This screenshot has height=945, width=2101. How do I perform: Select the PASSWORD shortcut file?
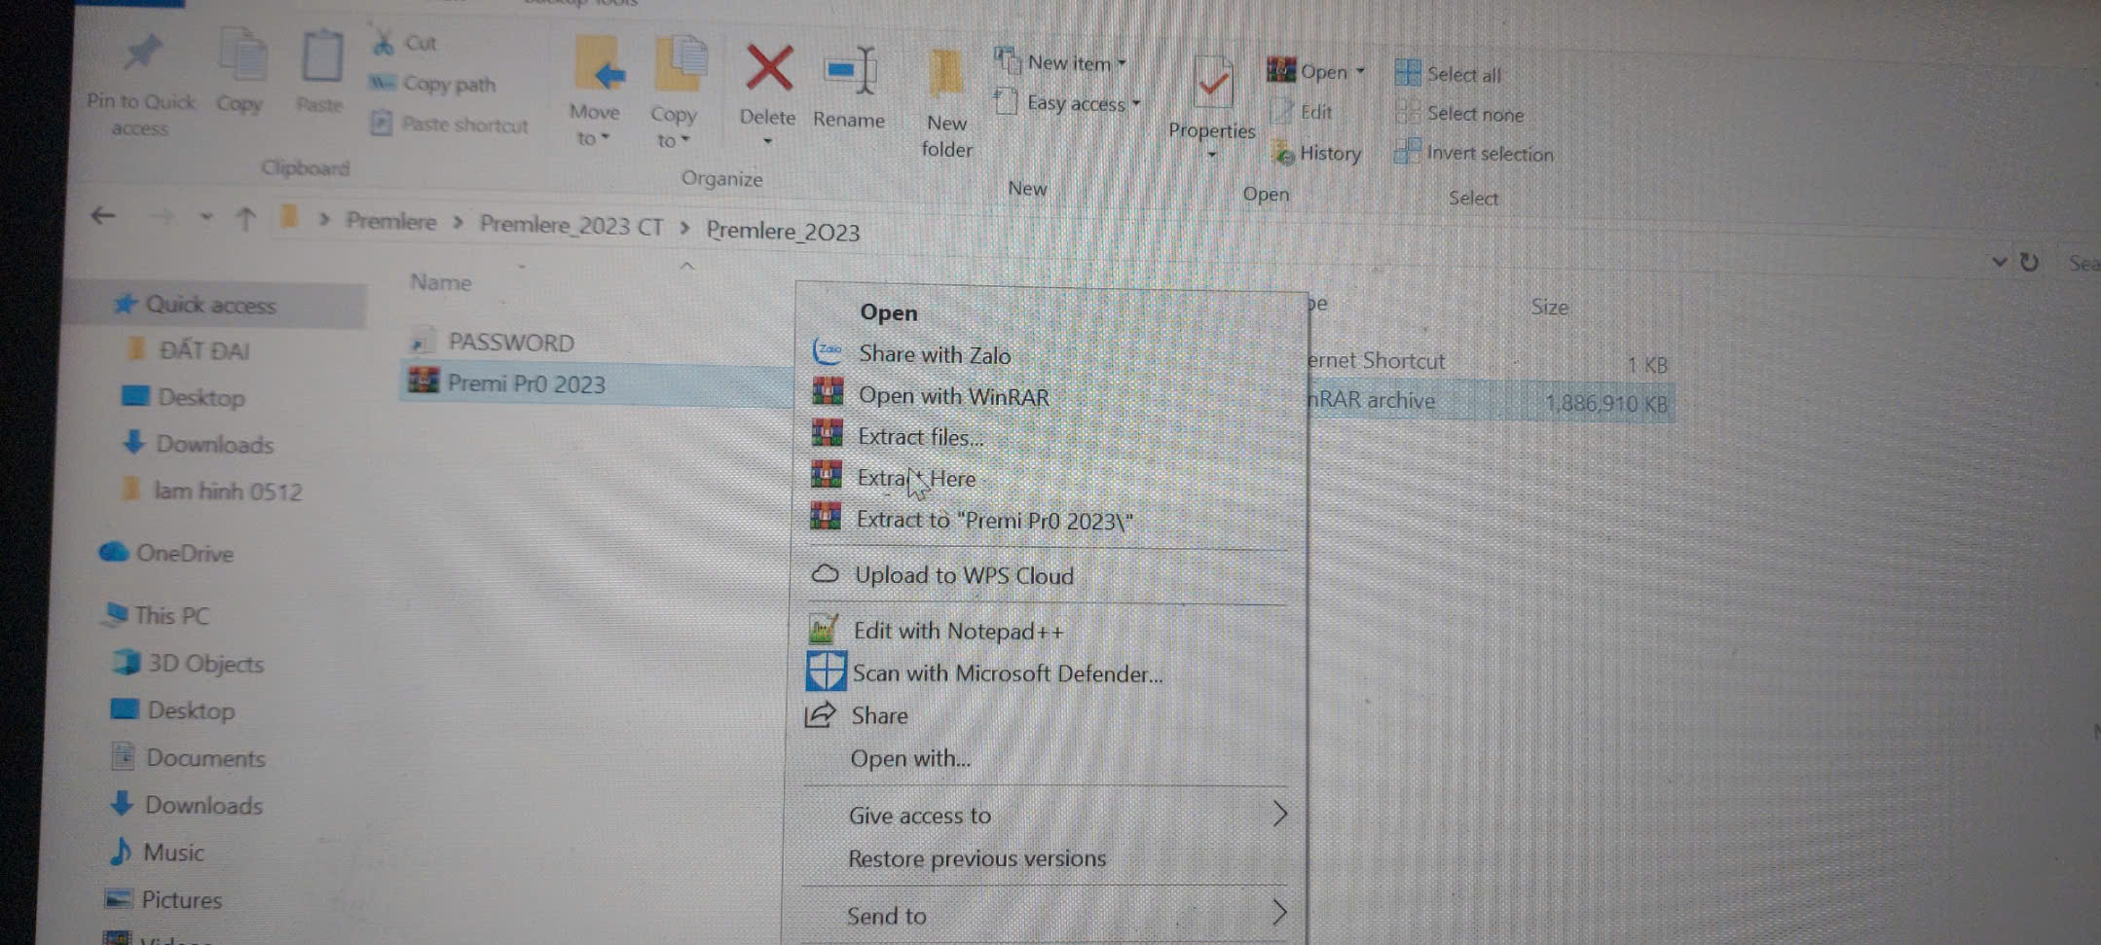(x=510, y=343)
